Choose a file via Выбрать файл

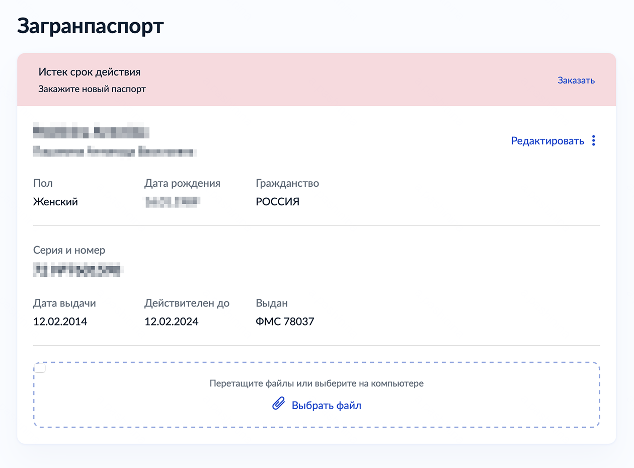tap(327, 406)
